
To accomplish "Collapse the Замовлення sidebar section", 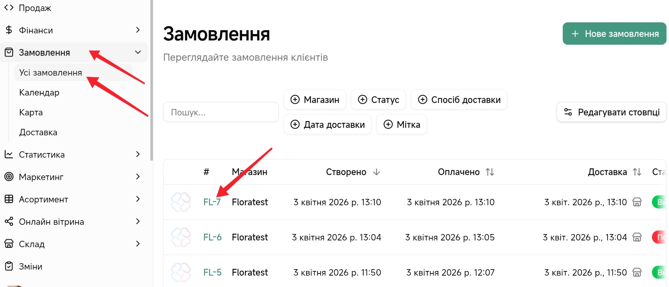I will coord(138,52).
